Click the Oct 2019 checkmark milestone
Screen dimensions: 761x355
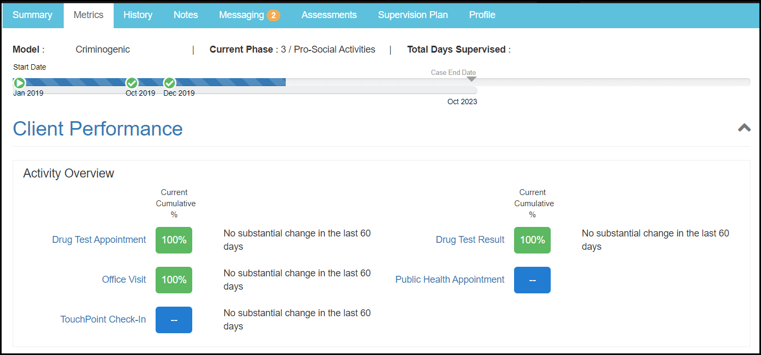pos(132,83)
